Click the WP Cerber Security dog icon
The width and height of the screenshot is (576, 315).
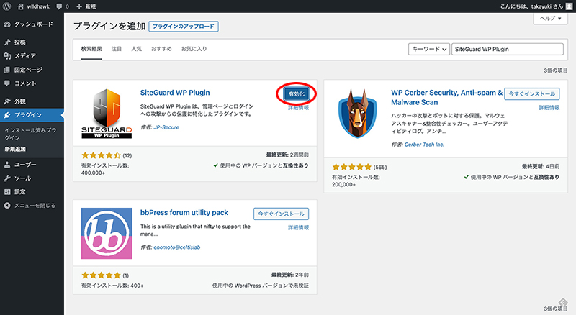pos(353,115)
